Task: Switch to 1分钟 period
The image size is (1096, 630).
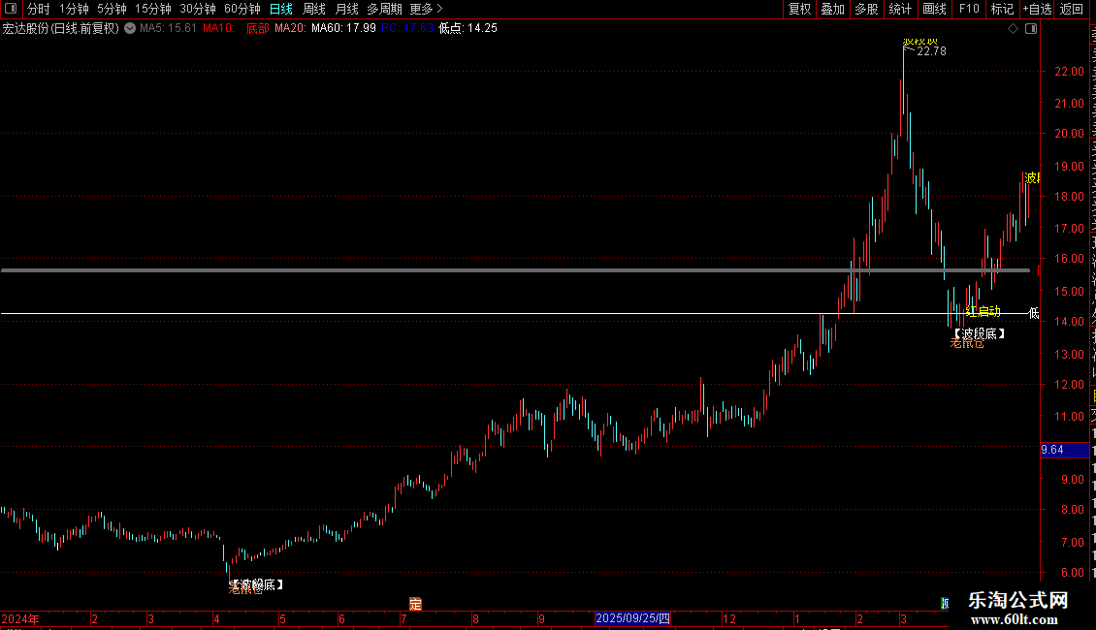Action: point(74,9)
